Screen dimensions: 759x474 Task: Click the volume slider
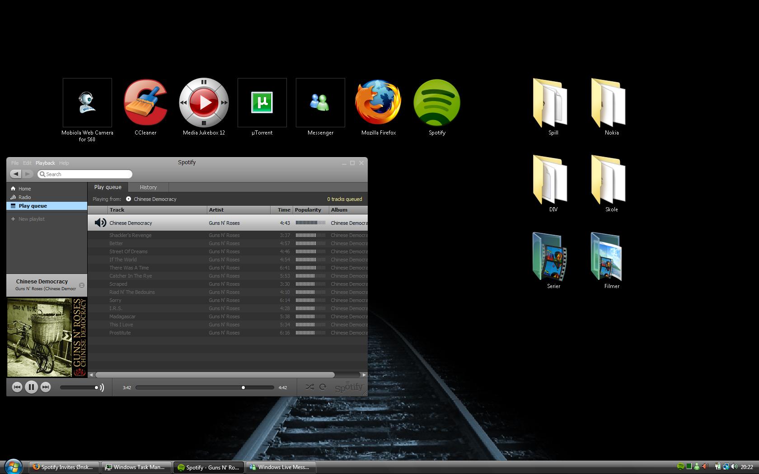pos(79,387)
